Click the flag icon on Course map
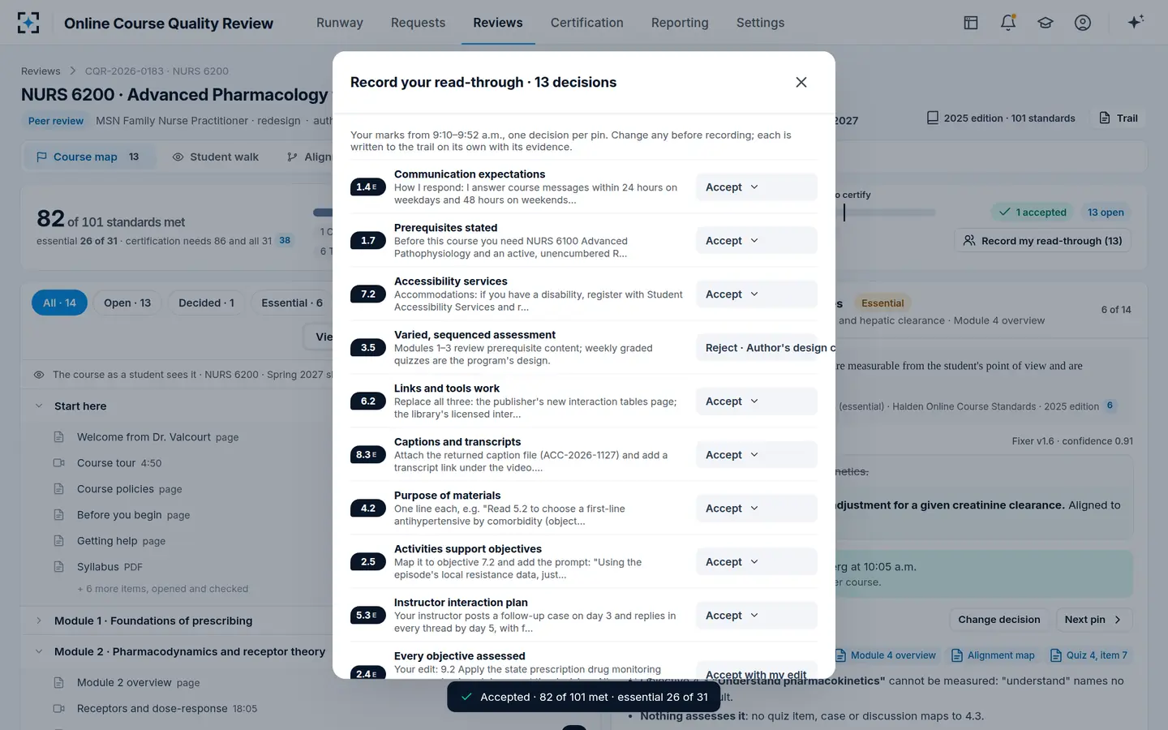1168x730 pixels. [x=41, y=157]
